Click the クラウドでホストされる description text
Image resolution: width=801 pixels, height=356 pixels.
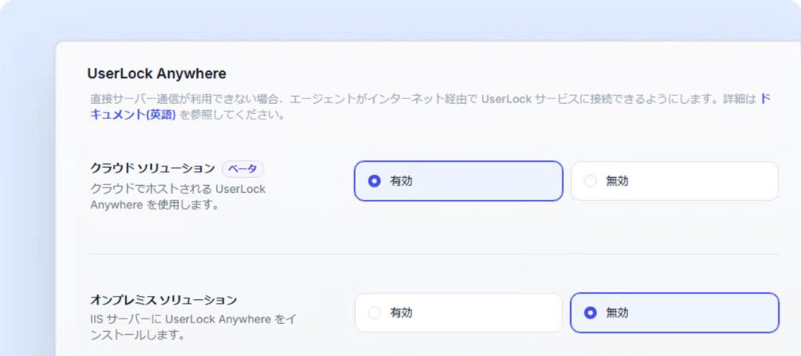(178, 197)
